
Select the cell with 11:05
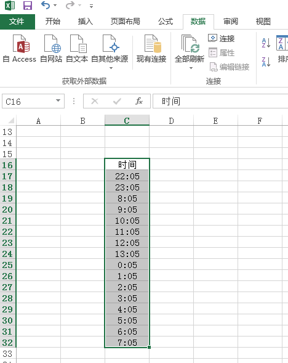pos(127,232)
